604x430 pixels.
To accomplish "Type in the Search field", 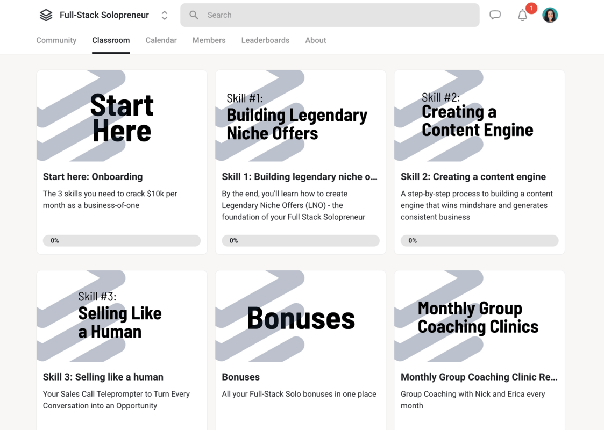I will (x=339, y=15).
